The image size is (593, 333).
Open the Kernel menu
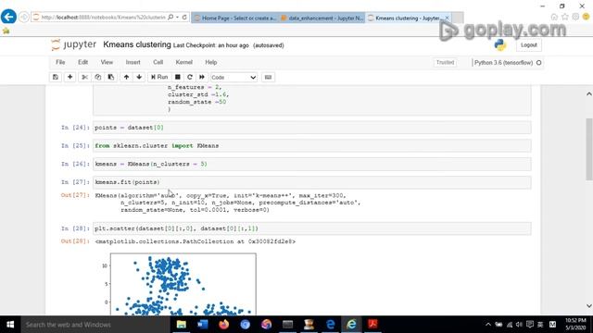coord(184,62)
